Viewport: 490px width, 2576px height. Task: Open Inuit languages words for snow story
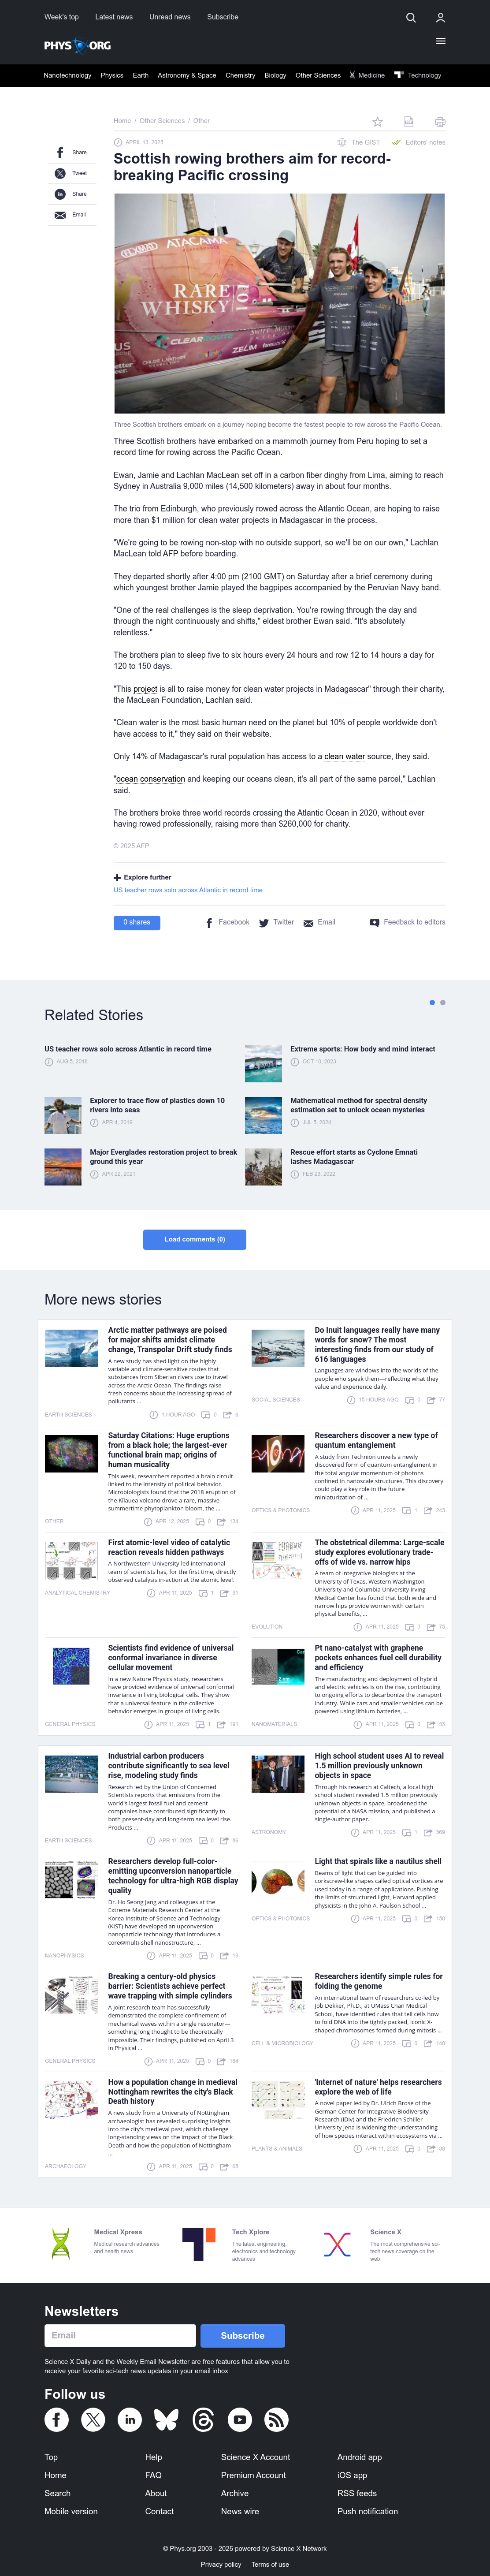pos(377,1345)
